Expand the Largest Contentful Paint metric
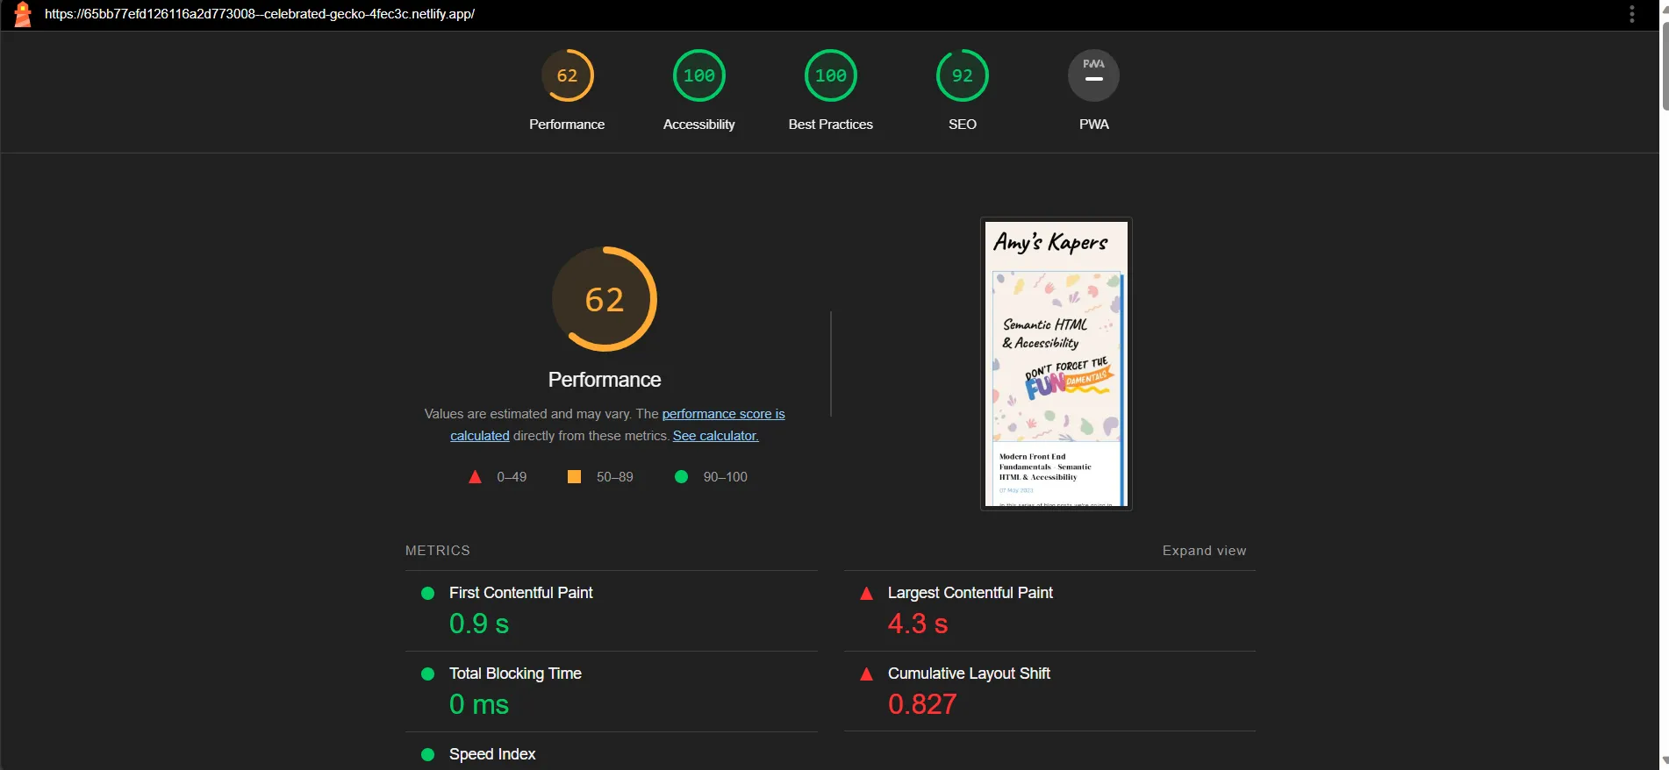This screenshot has width=1669, height=770. (x=970, y=593)
